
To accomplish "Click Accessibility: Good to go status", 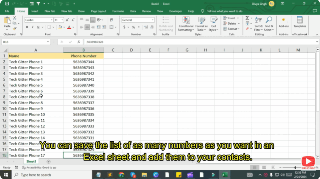I will 39,167.
